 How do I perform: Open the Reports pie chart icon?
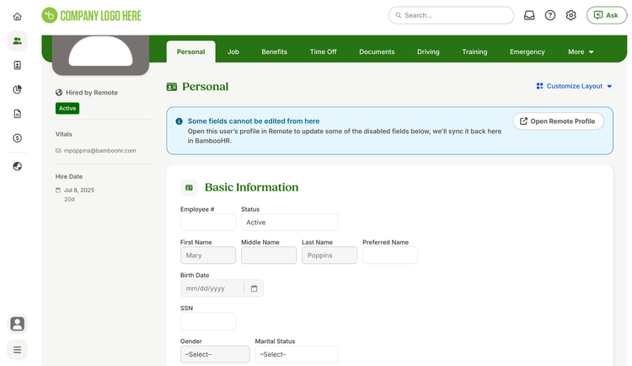tap(18, 89)
